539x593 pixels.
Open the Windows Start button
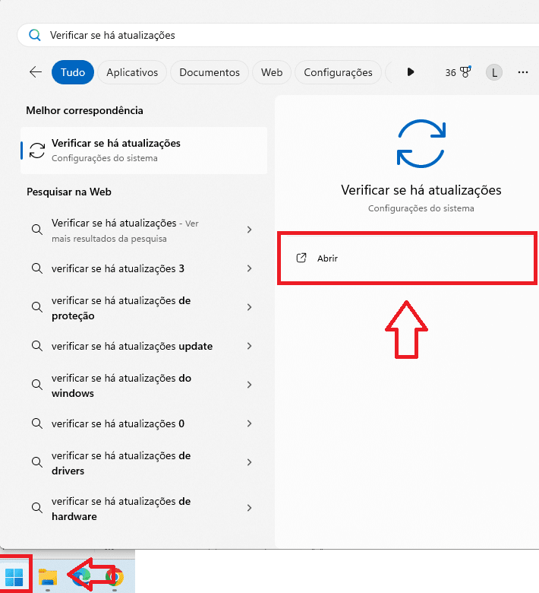[x=14, y=577]
